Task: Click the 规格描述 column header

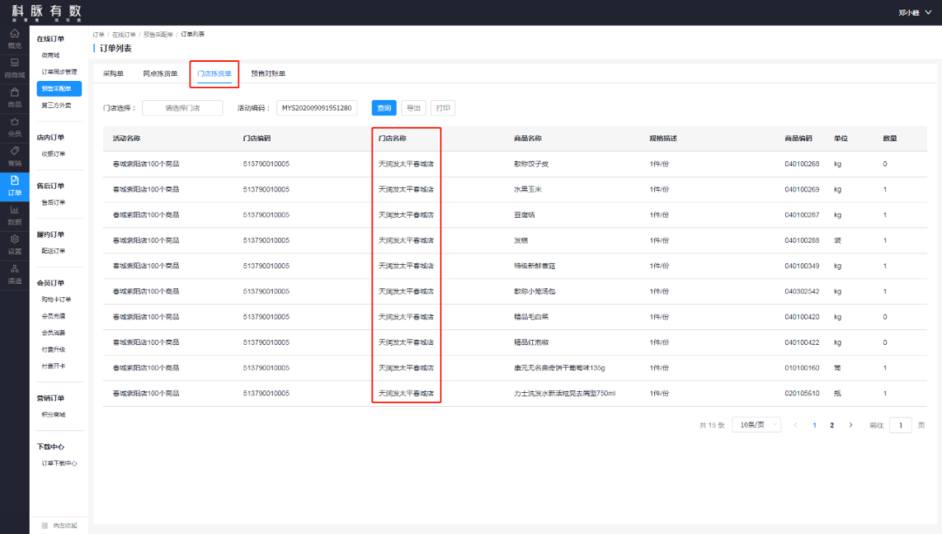Action: pyautogui.click(x=663, y=138)
